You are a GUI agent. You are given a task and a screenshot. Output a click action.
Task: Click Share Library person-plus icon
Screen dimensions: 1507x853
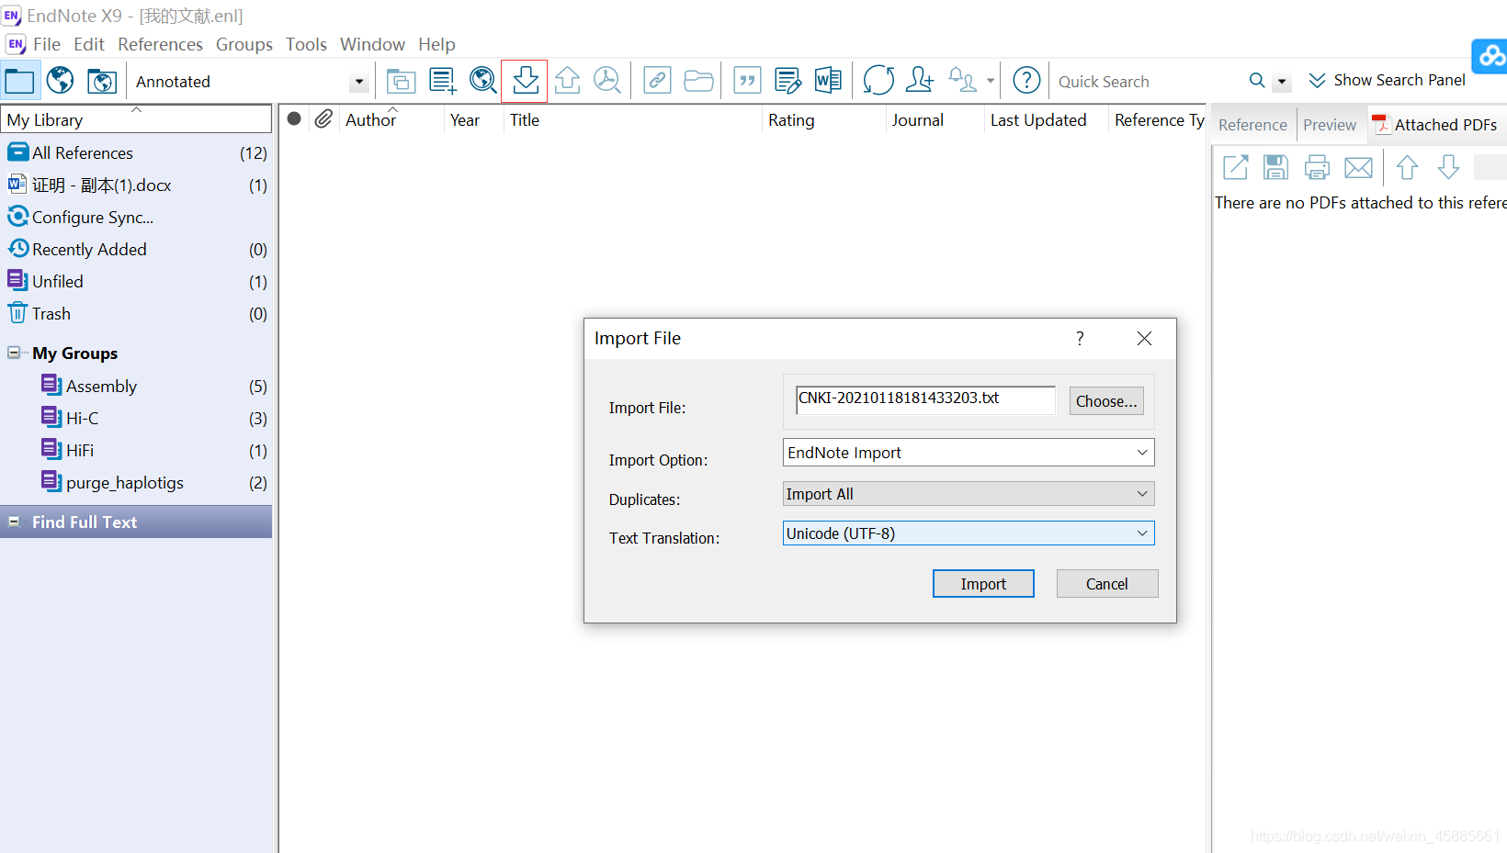point(919,81)
